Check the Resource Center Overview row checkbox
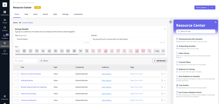The image size is (219, 104). (x=18, y=74)
